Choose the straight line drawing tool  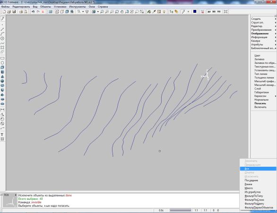(x=2, y=29)
